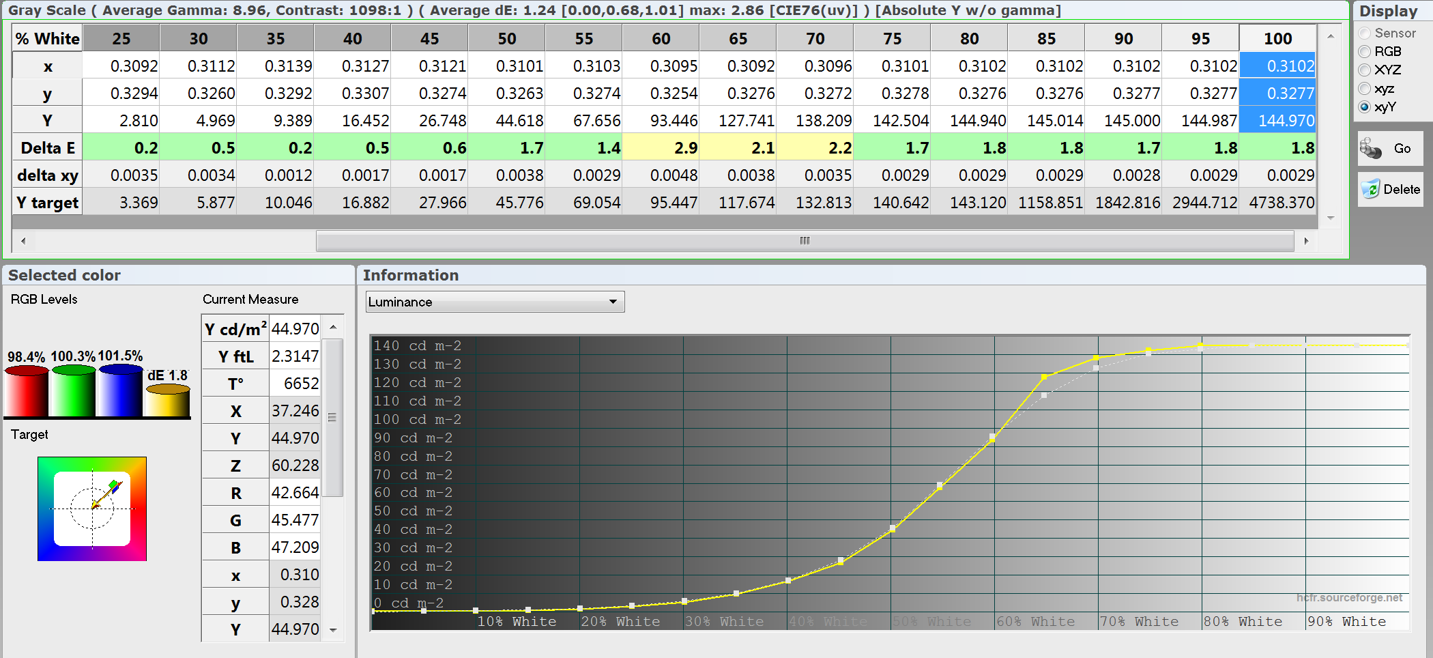Image resolution: width=1433 pixels, height=658 pixels.
Task: Click the Display panel title
Action: click(1388, 11)
